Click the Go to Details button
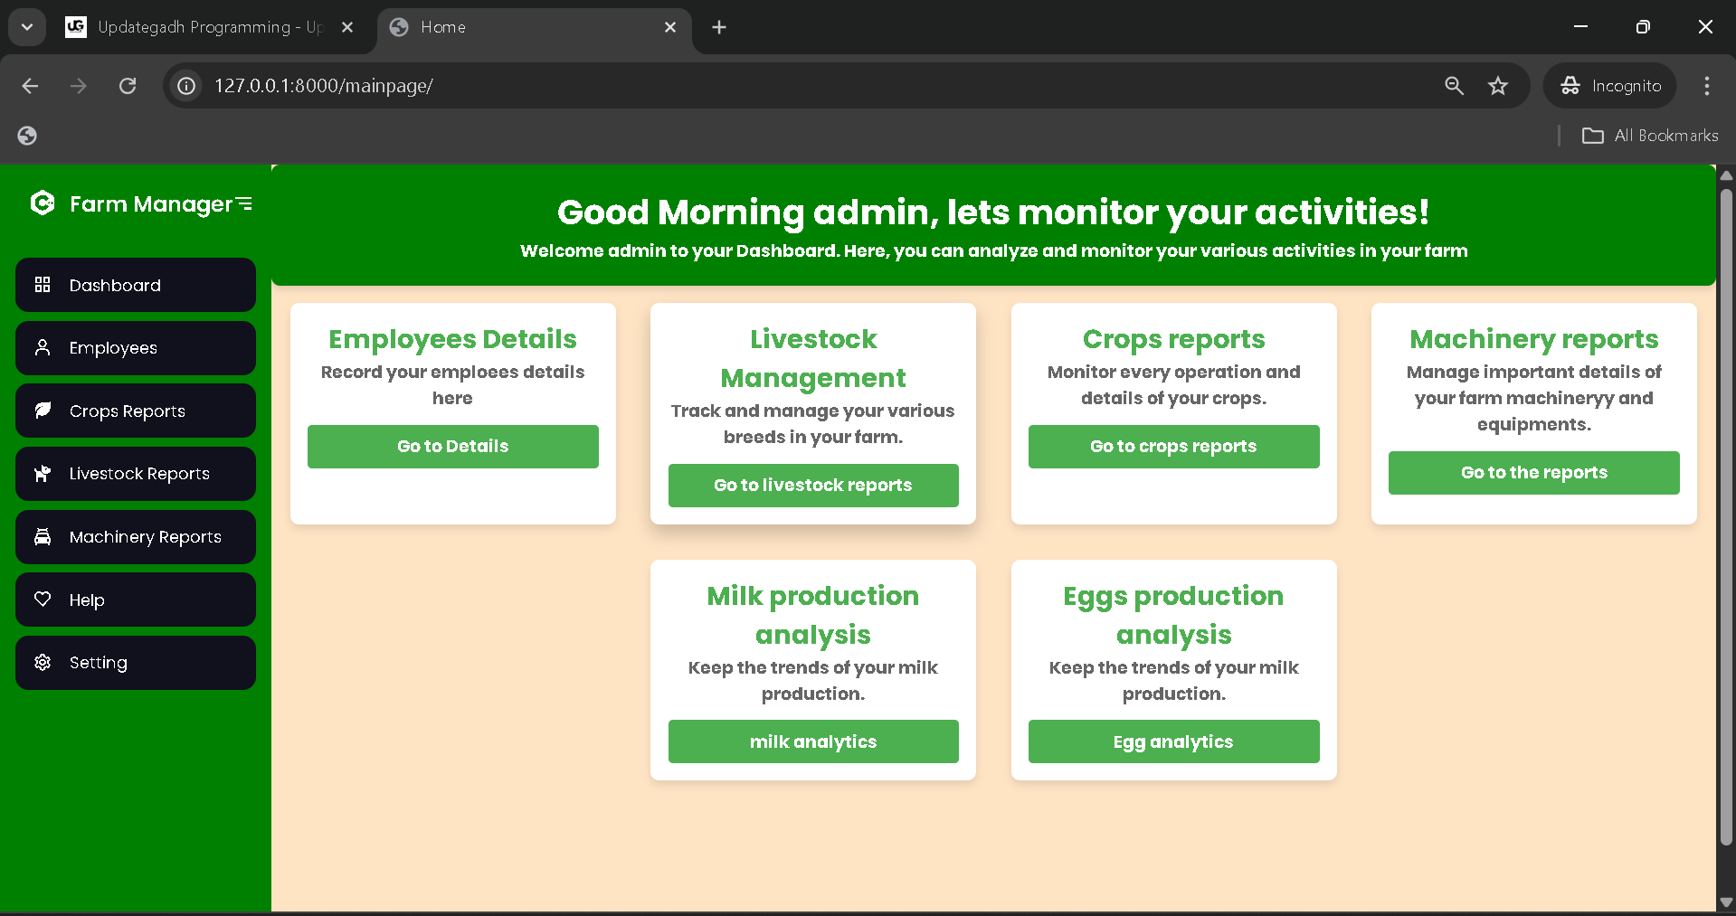 coord(452,447)
